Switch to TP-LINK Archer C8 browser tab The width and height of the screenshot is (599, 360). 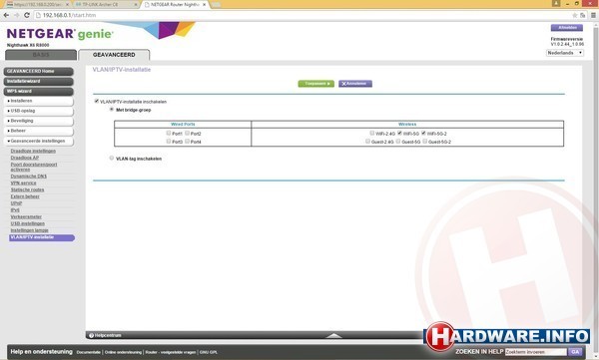tap(106, 5)
